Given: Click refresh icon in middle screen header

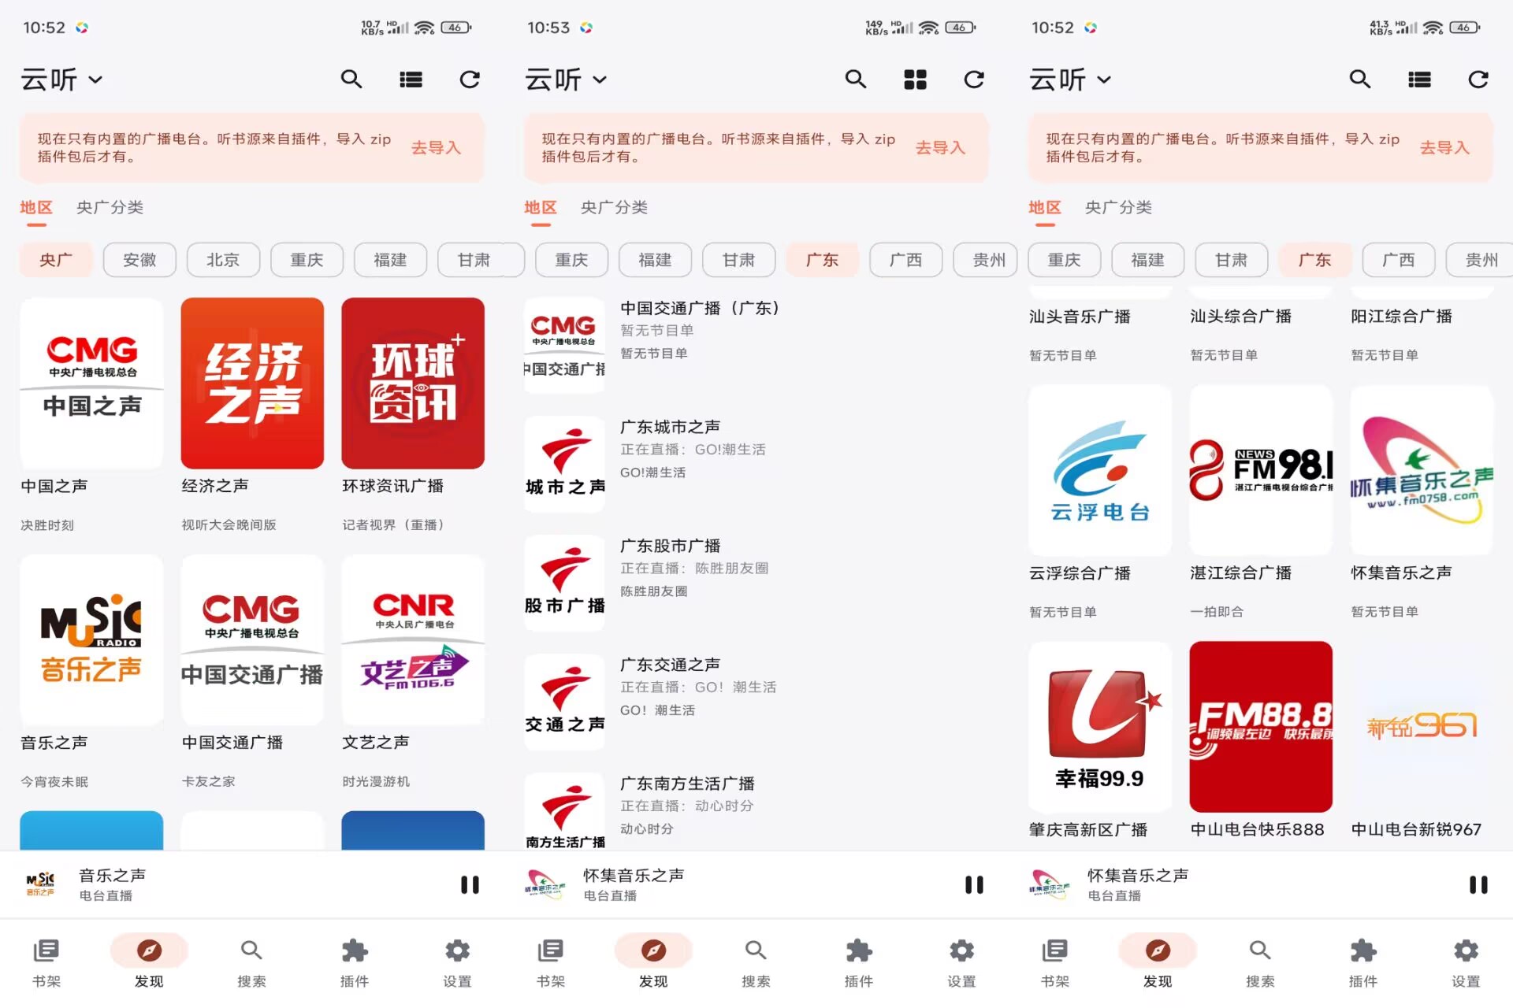Looking at the screenshot, I should pyautogui.click(x=974, y=80).
